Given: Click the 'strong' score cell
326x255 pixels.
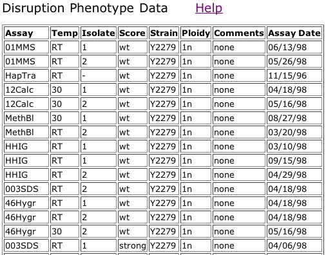Looking at the screenshot, I should (133, 245).
